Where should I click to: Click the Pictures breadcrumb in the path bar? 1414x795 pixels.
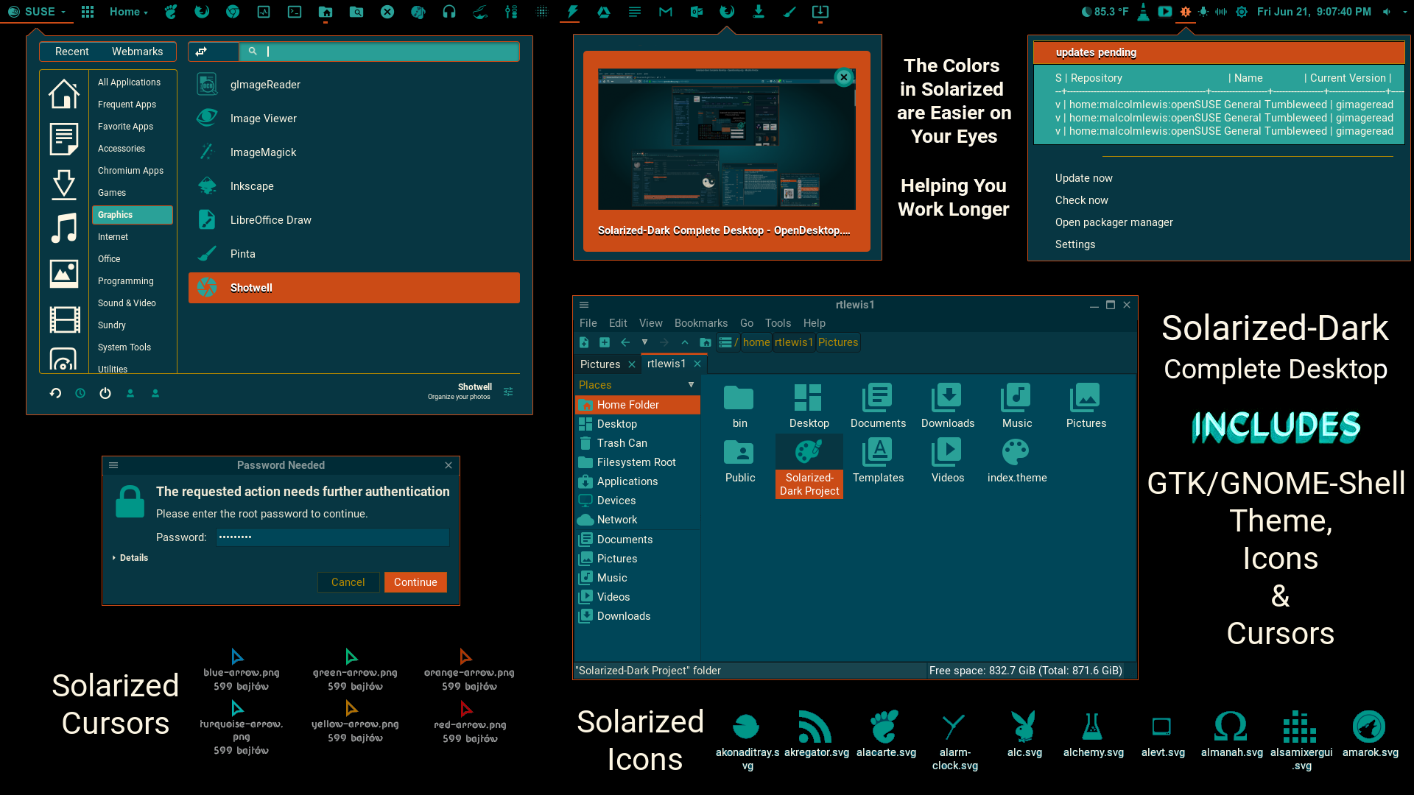point(838,342)
